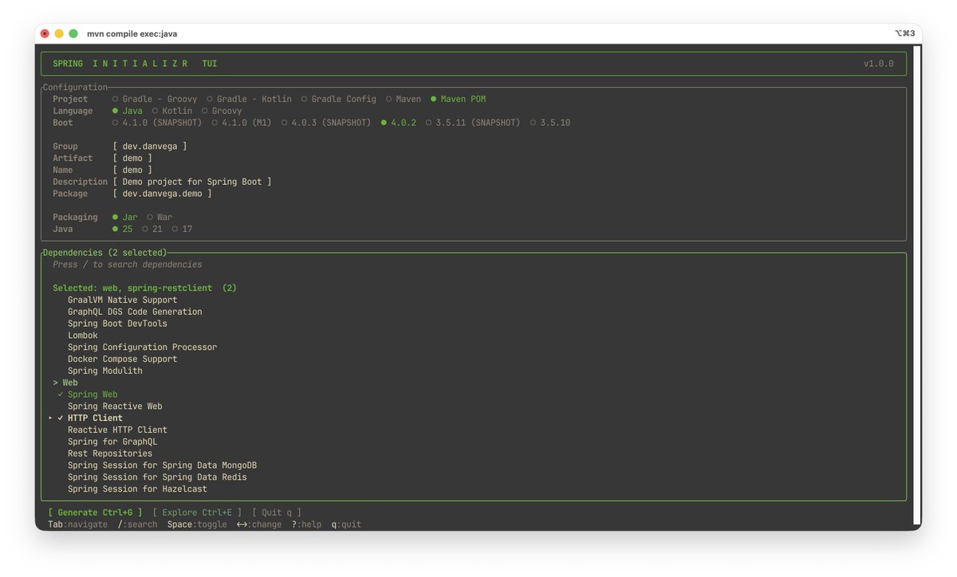Toggle Rest Repositories dependency

pyautogui.click(x=110, y=453)
